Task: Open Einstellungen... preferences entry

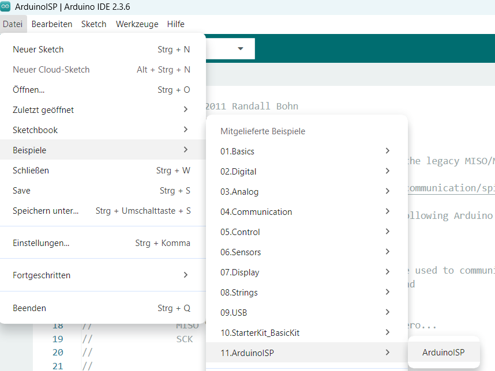Action: tap(102, 243)
